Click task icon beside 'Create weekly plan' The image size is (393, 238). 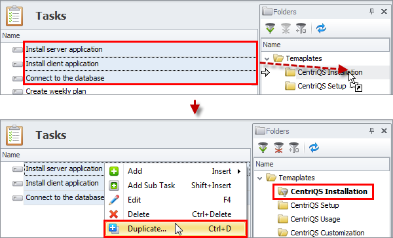tap(17, 92)
